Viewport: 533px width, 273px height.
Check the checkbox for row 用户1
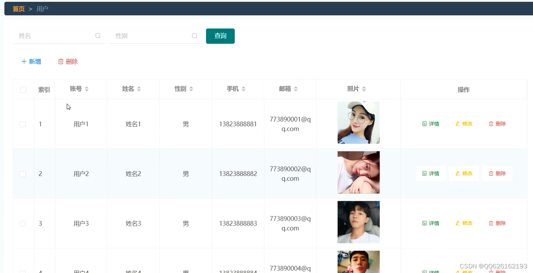(23, 124)
